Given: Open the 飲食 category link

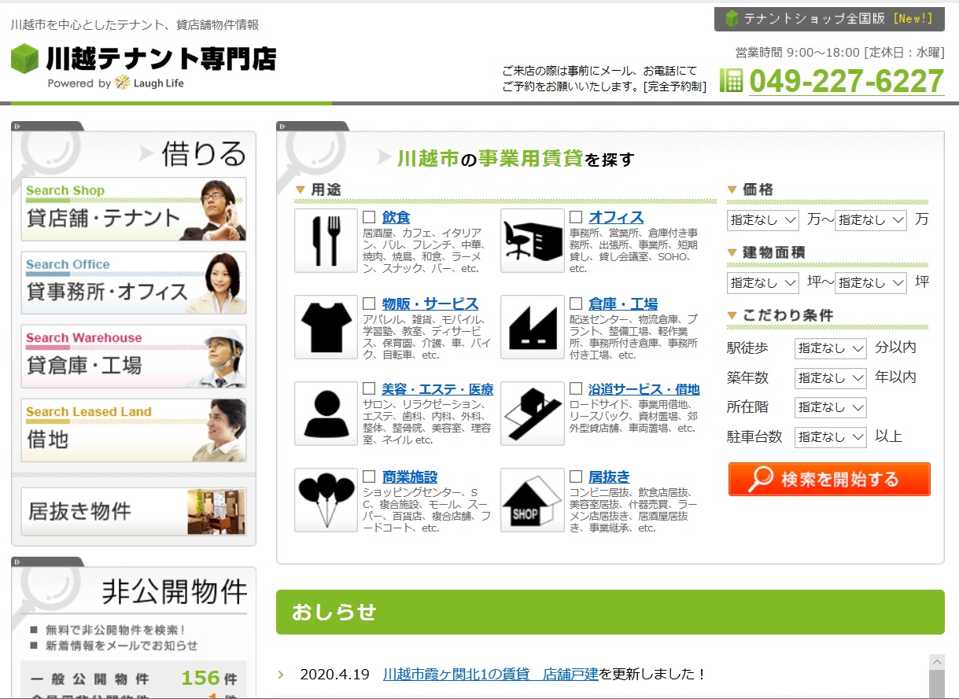Looking at the screenshot, I should (396, 217).
